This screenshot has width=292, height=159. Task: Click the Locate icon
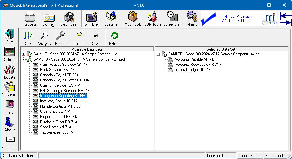9,72
